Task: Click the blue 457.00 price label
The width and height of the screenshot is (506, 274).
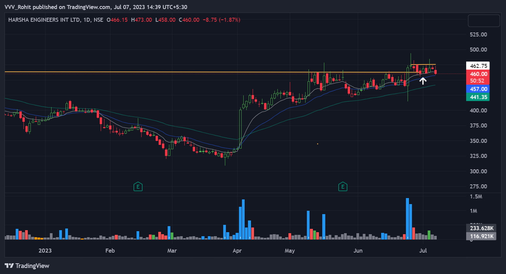Action: pos(478,89)
